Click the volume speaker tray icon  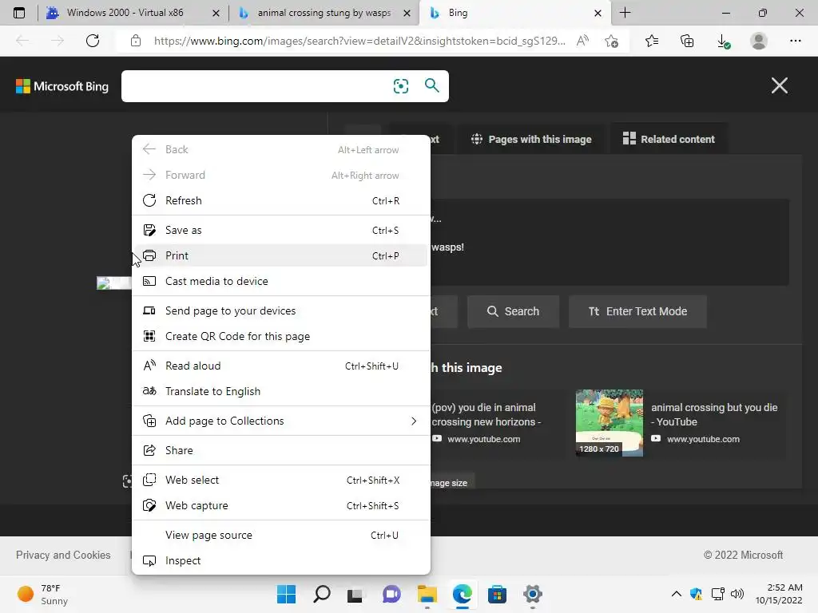click(x=737, y=594)
